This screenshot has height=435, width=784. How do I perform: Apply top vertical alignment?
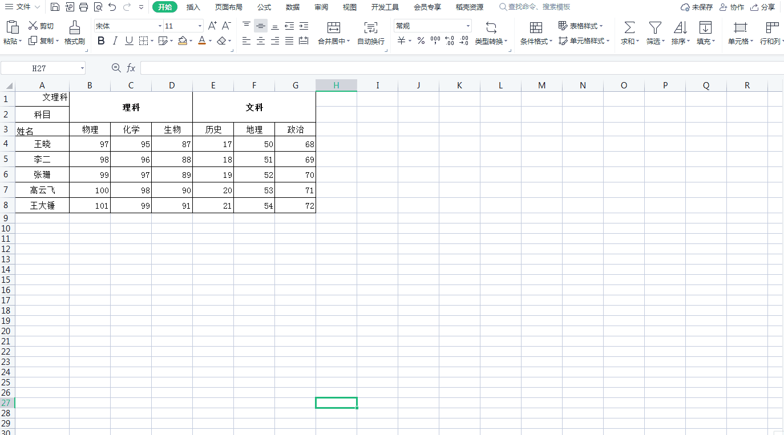coord(246,26)
